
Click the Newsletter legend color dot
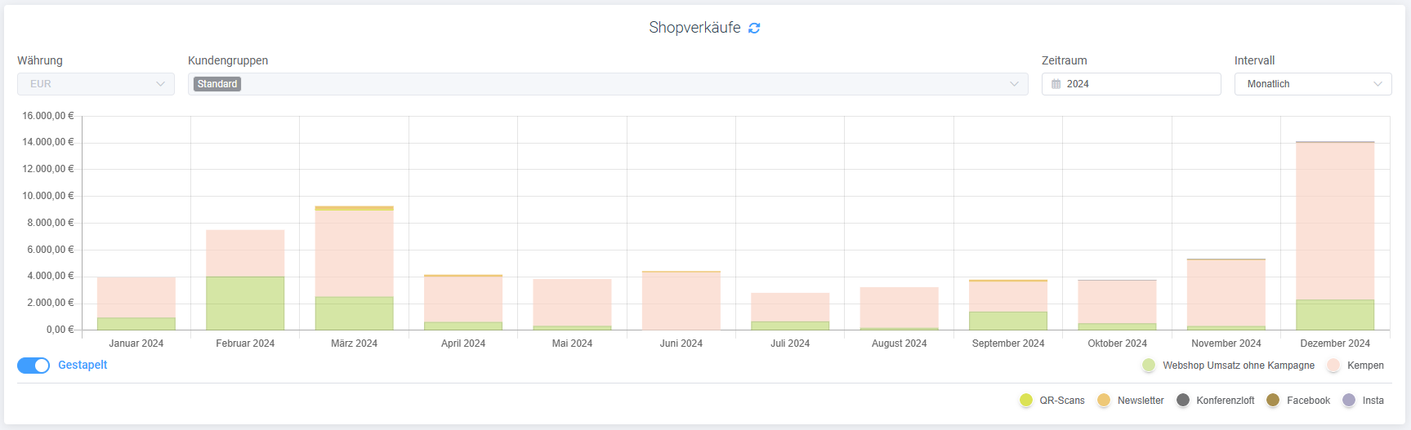point(1104,400)
